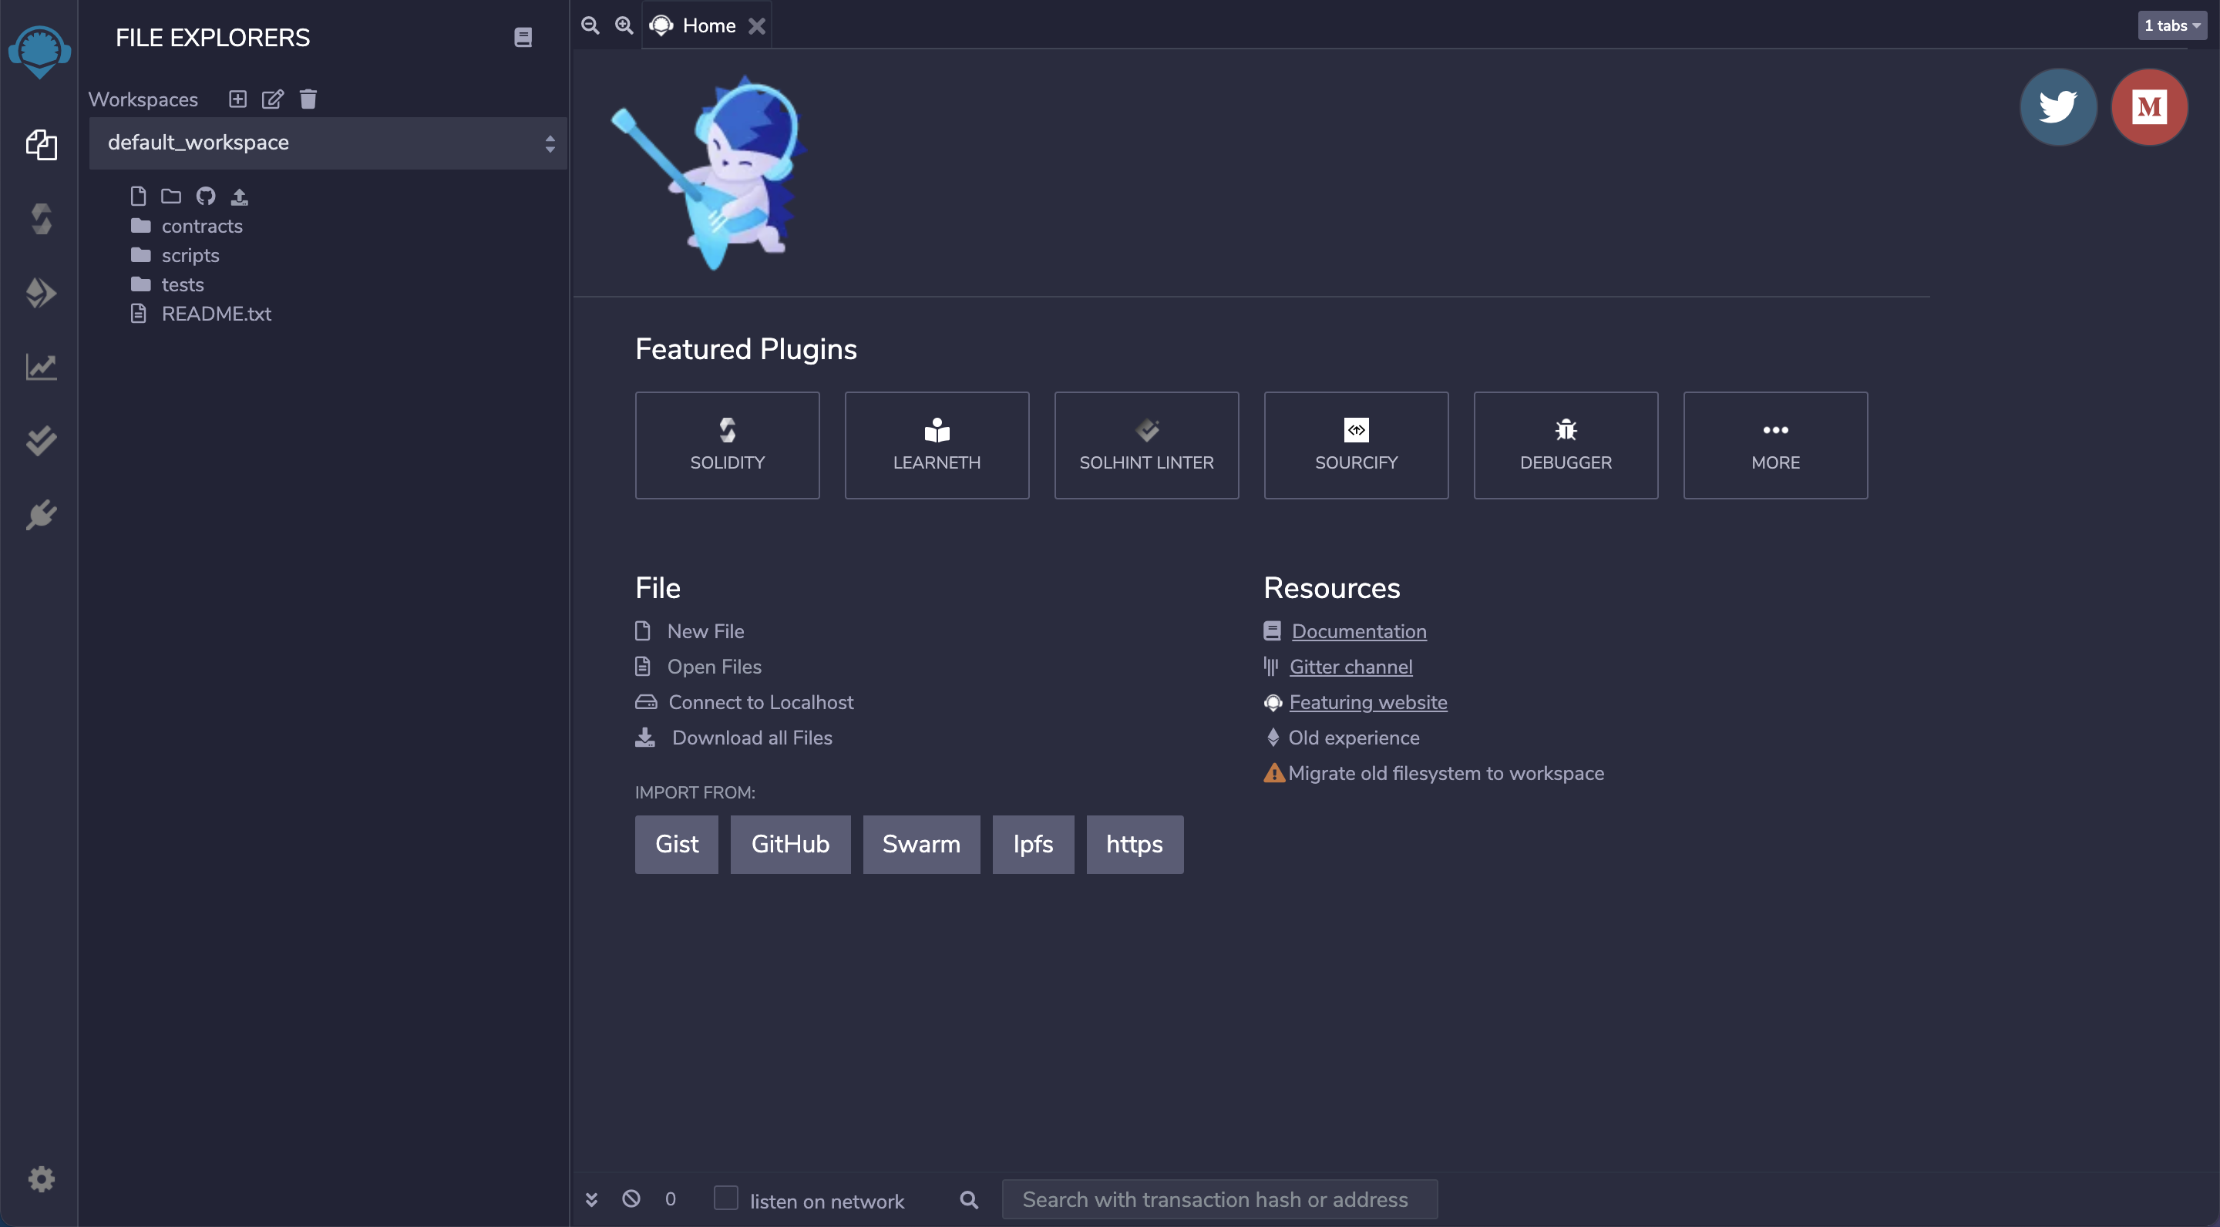Open the 1 tabs dropdown

click(2171, 25)
